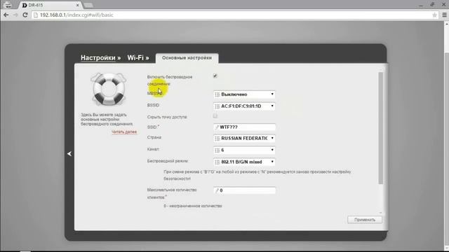Screen dimensions: 449x252
Task: Bookmark this page with star icon
Action: point(434,15)
